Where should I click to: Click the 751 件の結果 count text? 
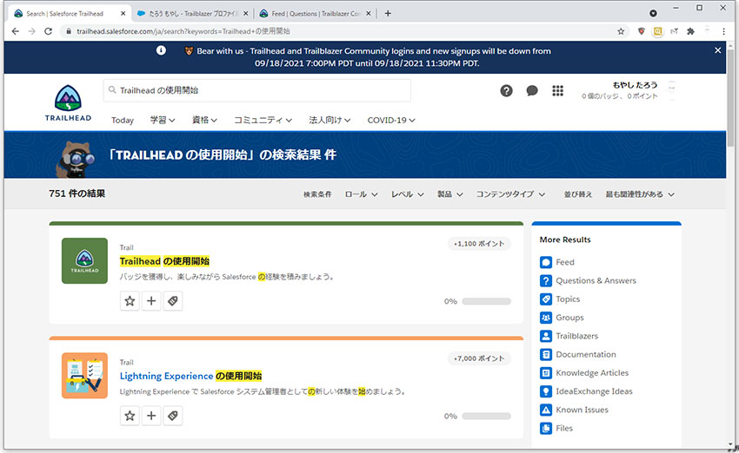77,194
